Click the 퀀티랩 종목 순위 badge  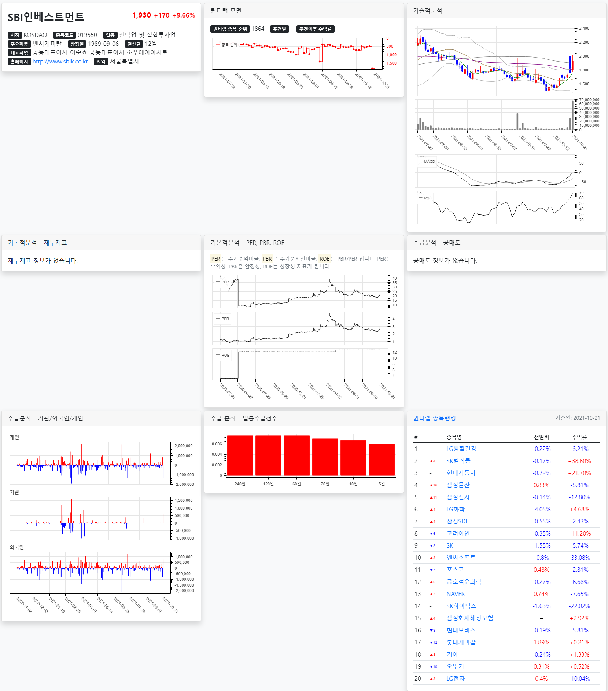[x=230, y=29]
